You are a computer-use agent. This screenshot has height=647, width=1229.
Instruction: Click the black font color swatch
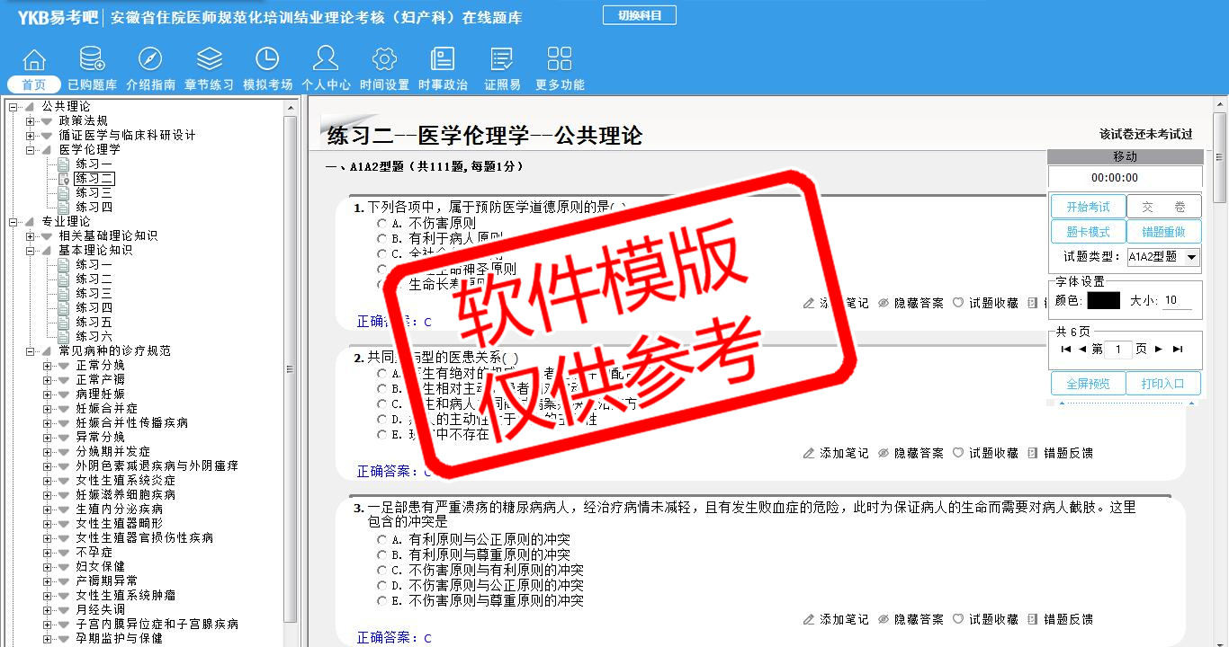pos(1103,301)
